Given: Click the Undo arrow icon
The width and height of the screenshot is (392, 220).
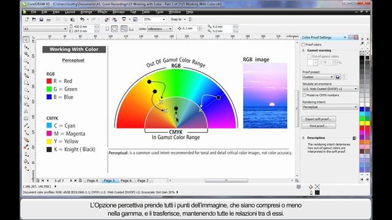Looking at the screenshot, I should click(x=82, y=20).
